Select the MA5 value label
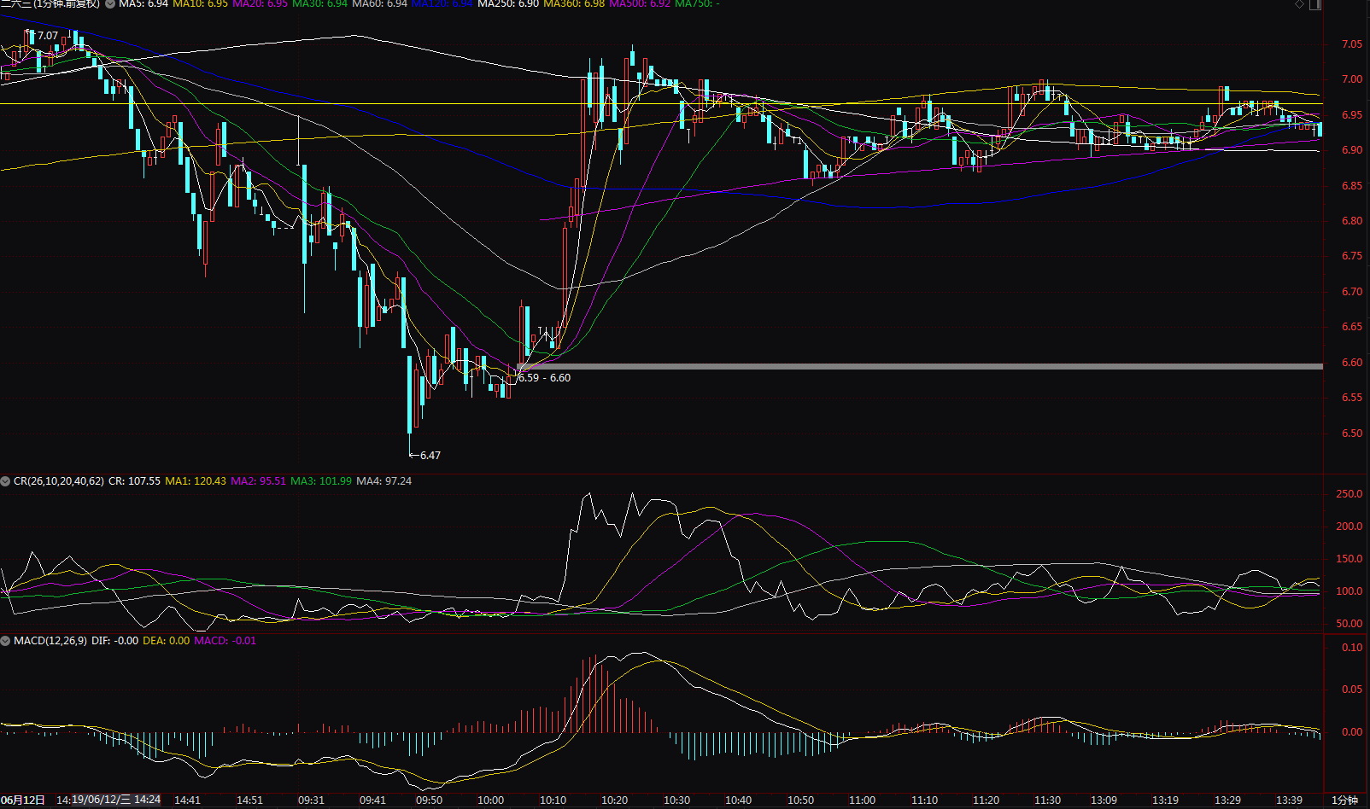 point(143,4)
